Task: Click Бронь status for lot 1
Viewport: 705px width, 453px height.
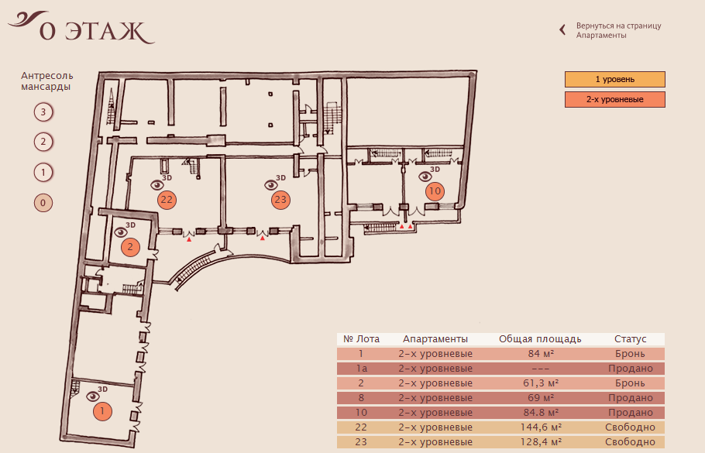Action: pyautogui.click(x=630, y=354)
